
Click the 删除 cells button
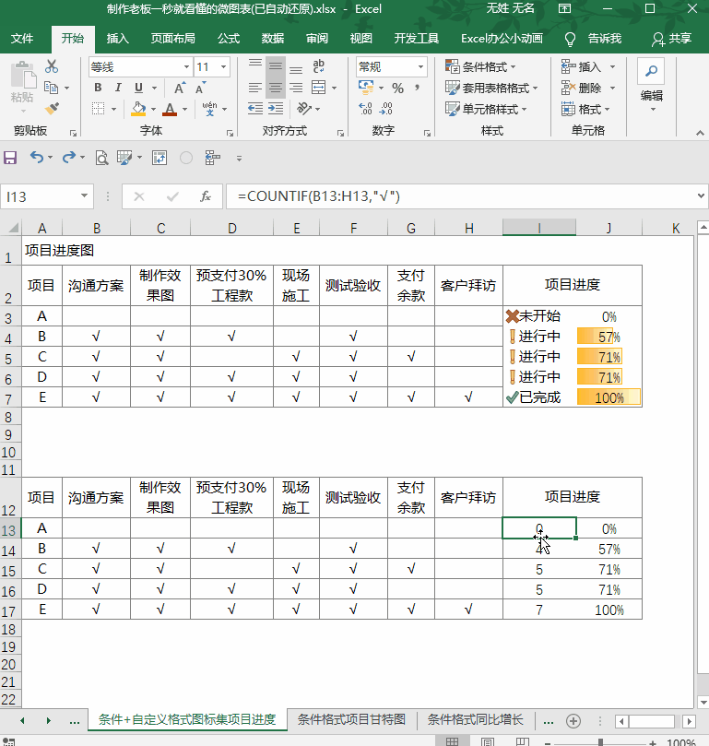click(x=582, y=88)
